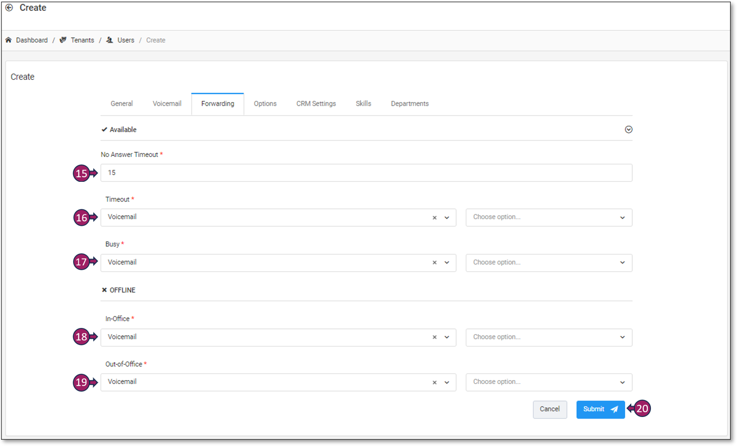Image resolution: width=737 pixels, height=446 pixels.
Task: Expand the Out-of-Office Voicemail dropdown
Action: [447, 383]
